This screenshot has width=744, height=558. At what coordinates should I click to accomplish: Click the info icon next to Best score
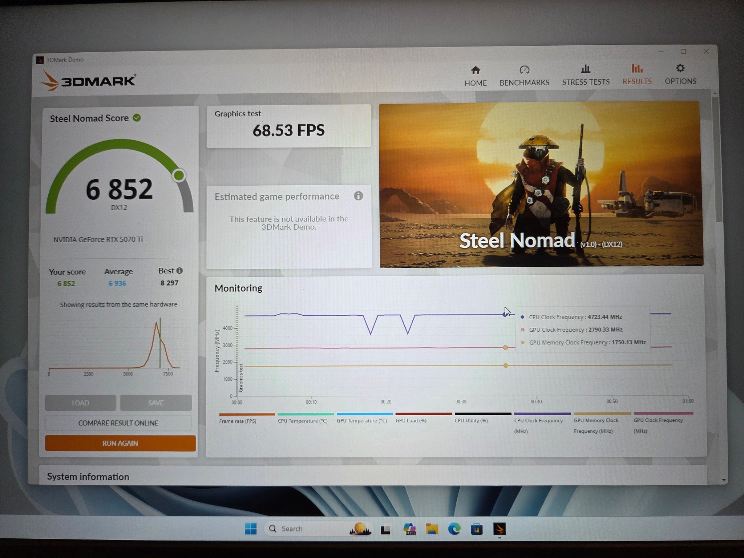tap(179, 271)
